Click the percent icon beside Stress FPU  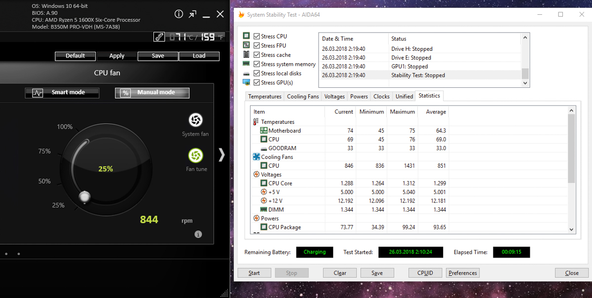coord(246,45)
